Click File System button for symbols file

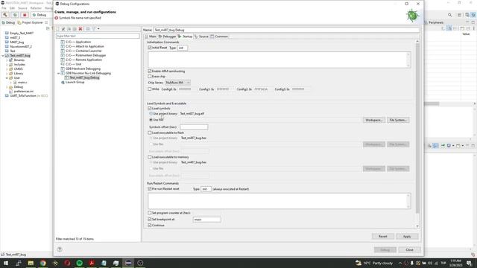tap(398, 121)
